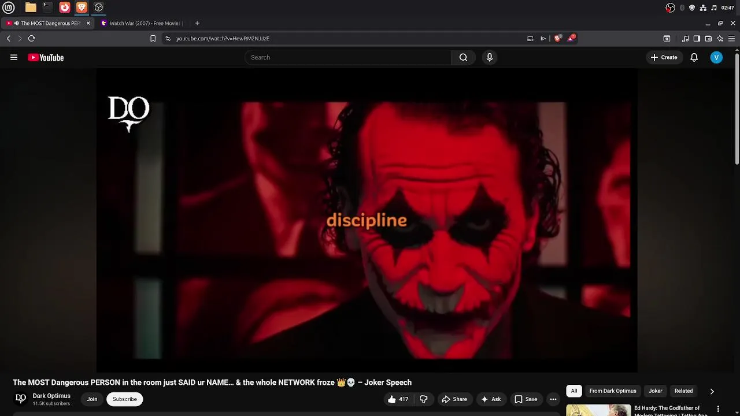The width and height of the screenshot is (740, 416).
Task: Click the DO channel watermark on video
Action: 128,114
